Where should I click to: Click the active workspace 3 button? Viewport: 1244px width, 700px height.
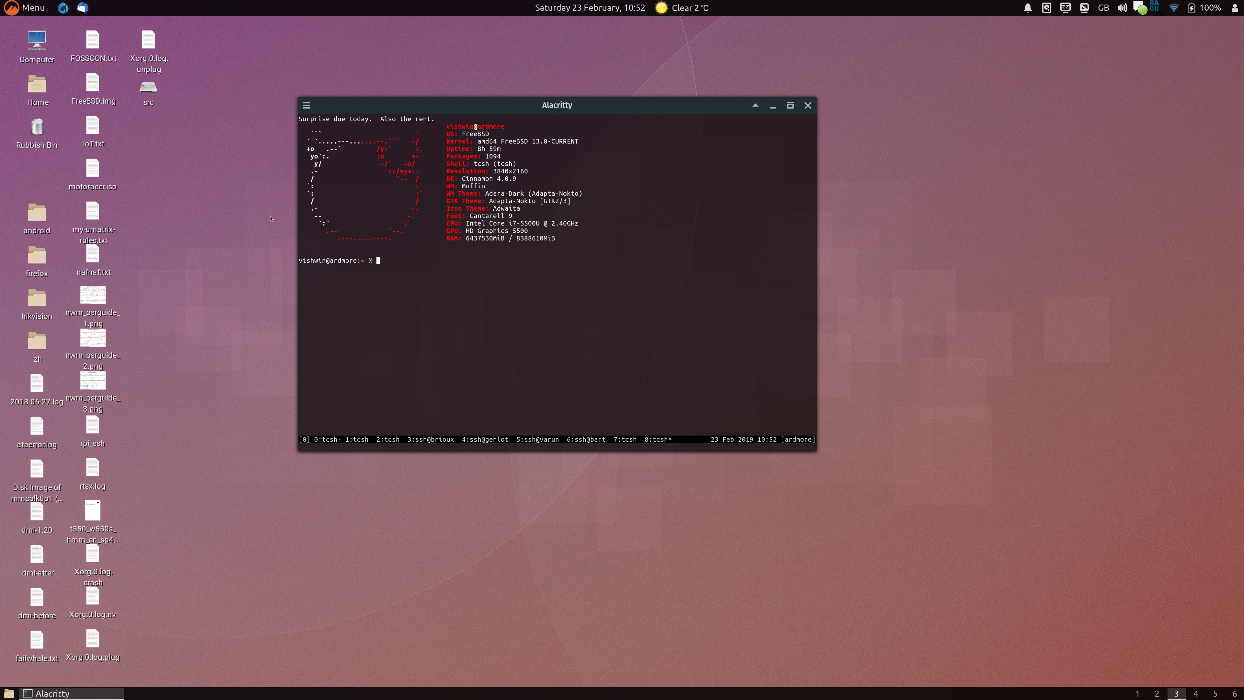coord(1176,694)
